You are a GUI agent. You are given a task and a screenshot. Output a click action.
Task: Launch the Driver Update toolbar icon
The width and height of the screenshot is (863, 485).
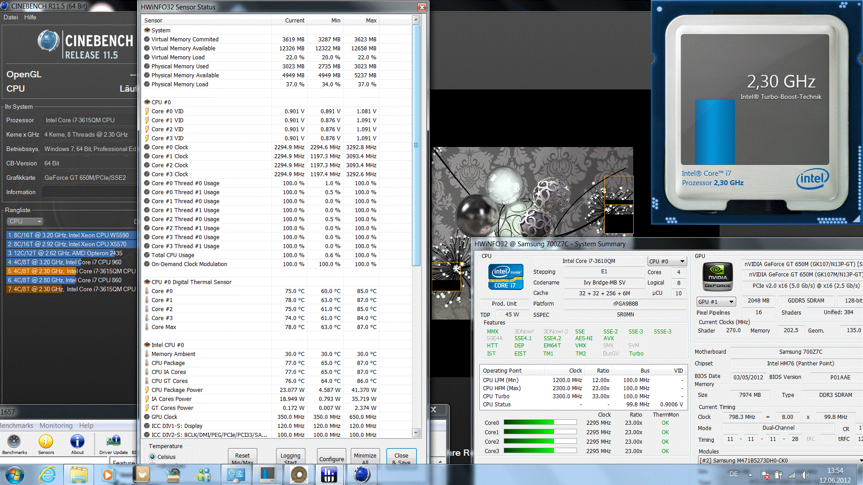point(113,444)
